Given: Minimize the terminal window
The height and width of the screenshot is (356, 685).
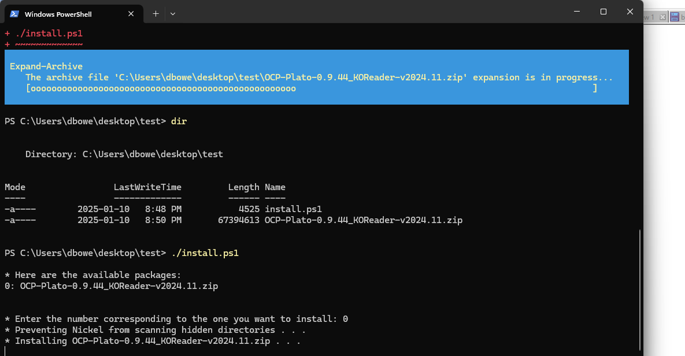Looking at the screenshot, I should (577, 12).
